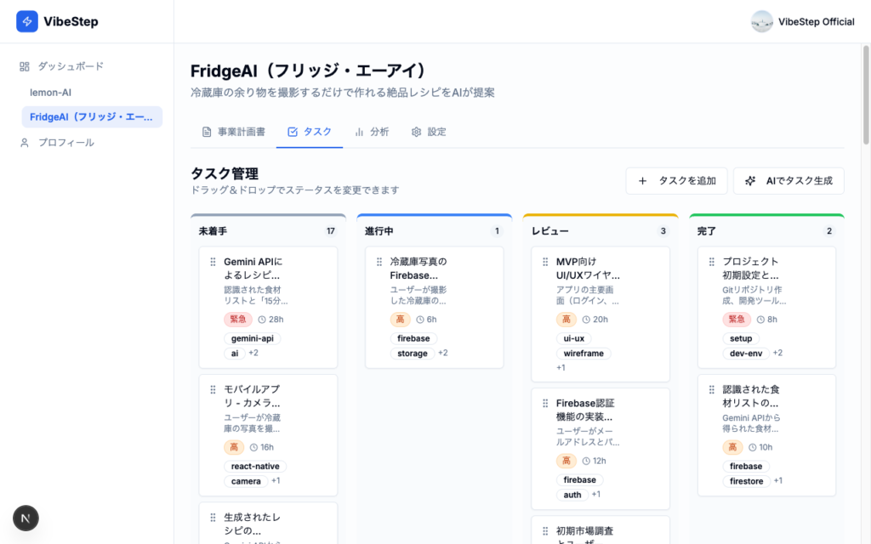
Task: Open the 設定 tab
Action: click(x=429, y=132)
